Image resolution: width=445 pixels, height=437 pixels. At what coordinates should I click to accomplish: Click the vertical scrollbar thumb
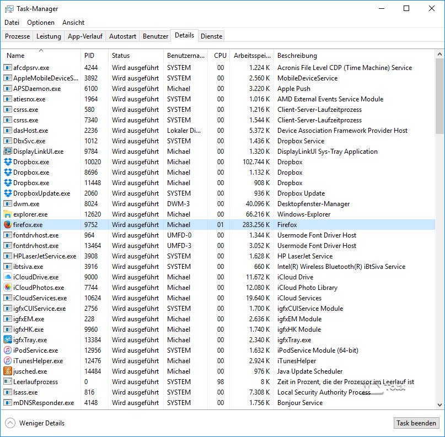coord(439,96)
